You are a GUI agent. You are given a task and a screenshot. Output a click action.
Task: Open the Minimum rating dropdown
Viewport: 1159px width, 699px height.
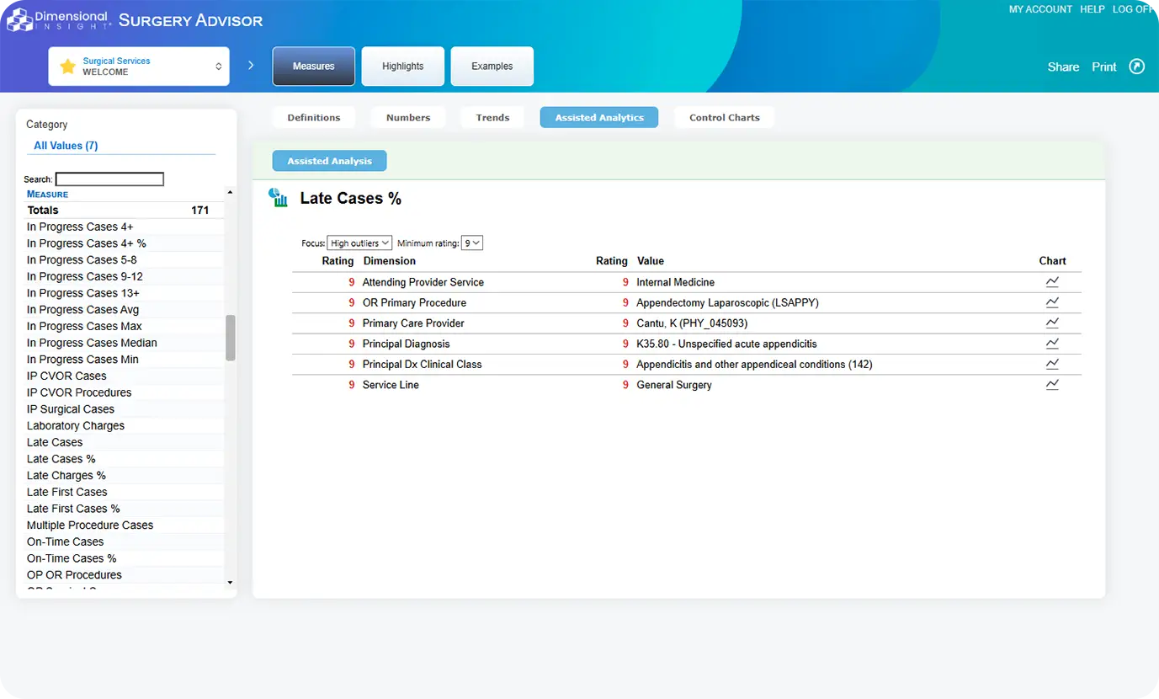click(x=471, y=243)
